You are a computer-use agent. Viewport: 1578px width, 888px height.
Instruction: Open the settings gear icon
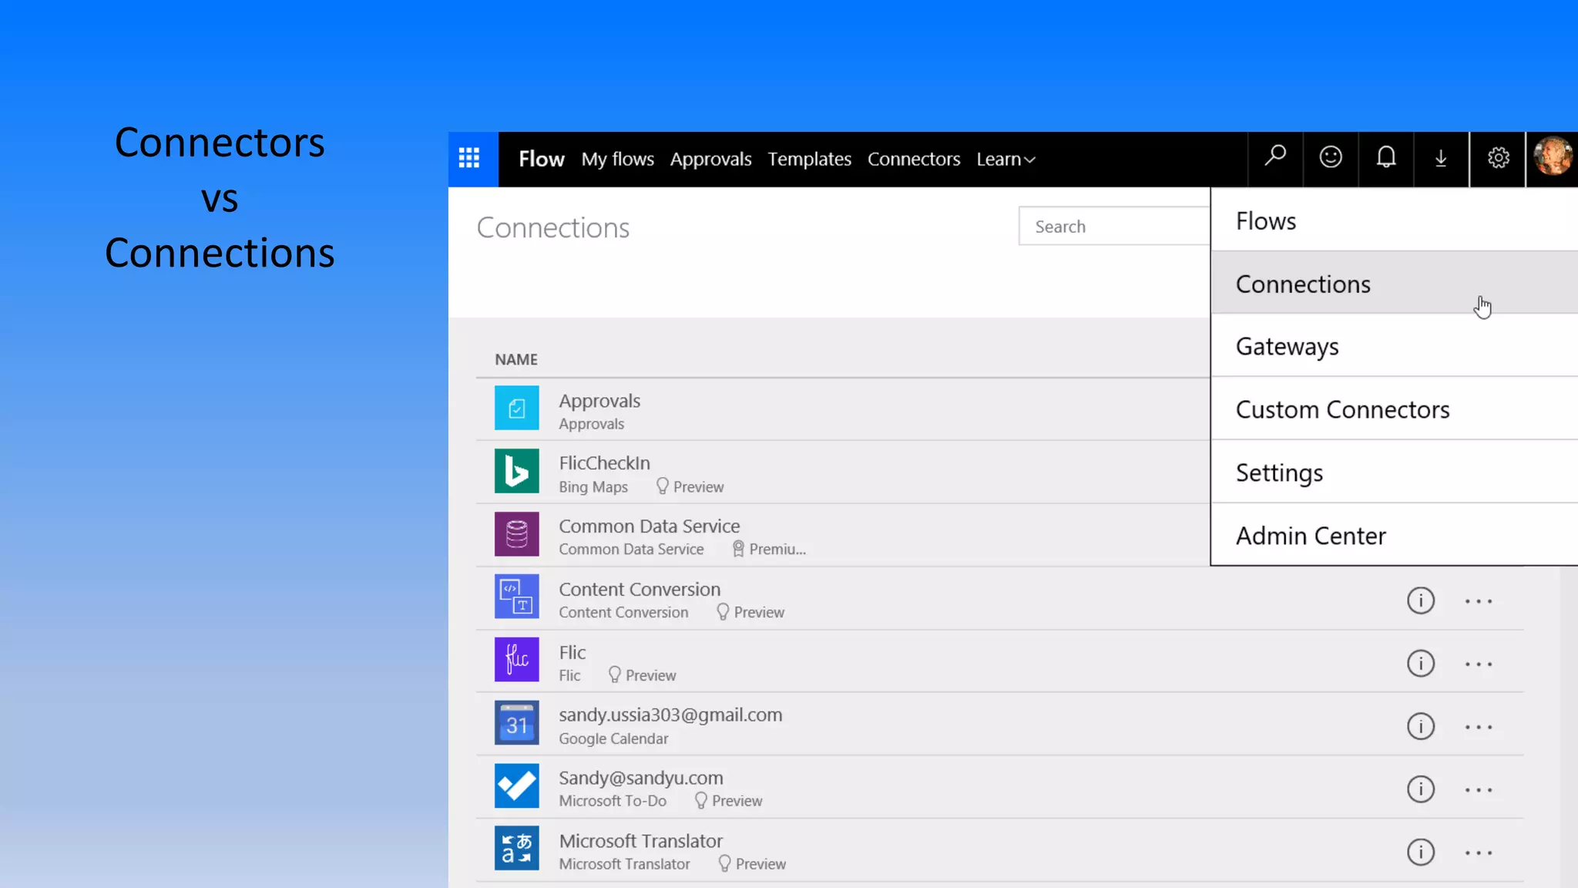pyautogui.click(x=1498, y=158)
